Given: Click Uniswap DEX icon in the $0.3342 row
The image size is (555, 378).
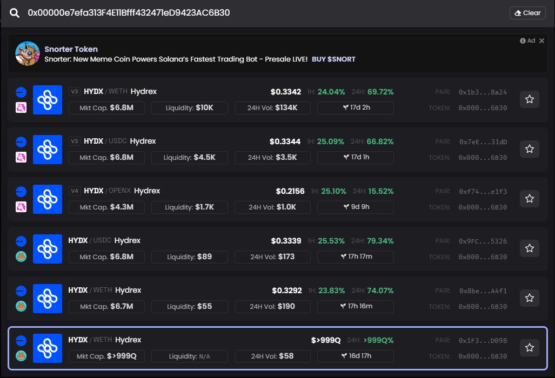Looking at the screenshot, I should (x=21, y=107).
